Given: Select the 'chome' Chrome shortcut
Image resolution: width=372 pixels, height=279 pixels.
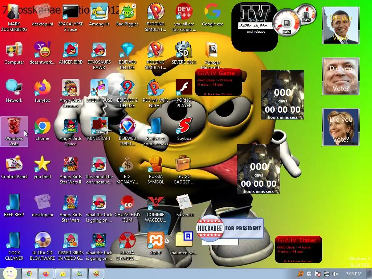Looking at the screenshot, I should coord(43,129).
